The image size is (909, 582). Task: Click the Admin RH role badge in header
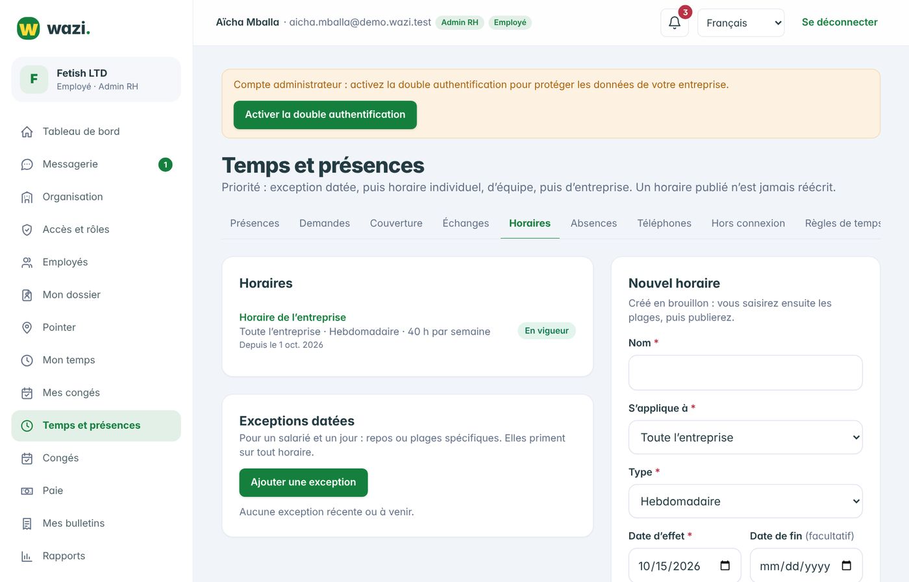(x=460, y=23)
